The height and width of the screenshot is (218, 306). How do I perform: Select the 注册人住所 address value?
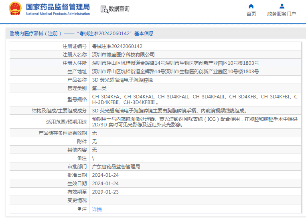pyautogui.click(x=175, y=63)
